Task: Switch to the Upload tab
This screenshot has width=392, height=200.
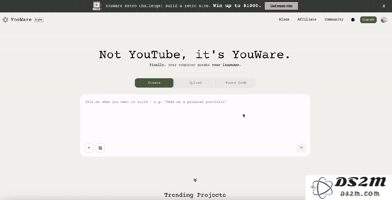Action: point(195,83)
